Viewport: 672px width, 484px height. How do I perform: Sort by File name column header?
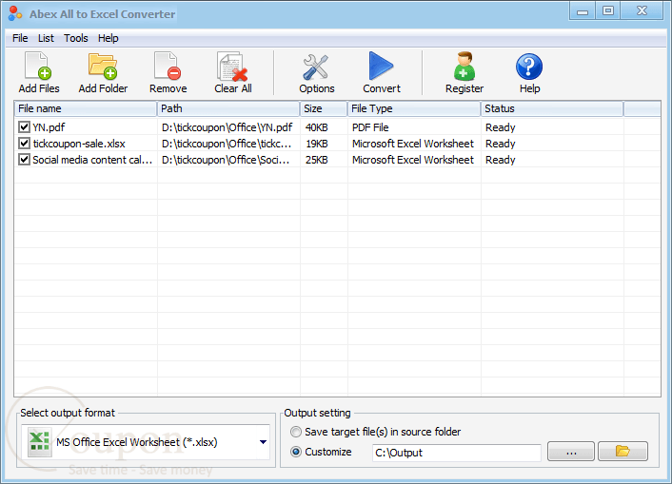(x=86, y=108)
